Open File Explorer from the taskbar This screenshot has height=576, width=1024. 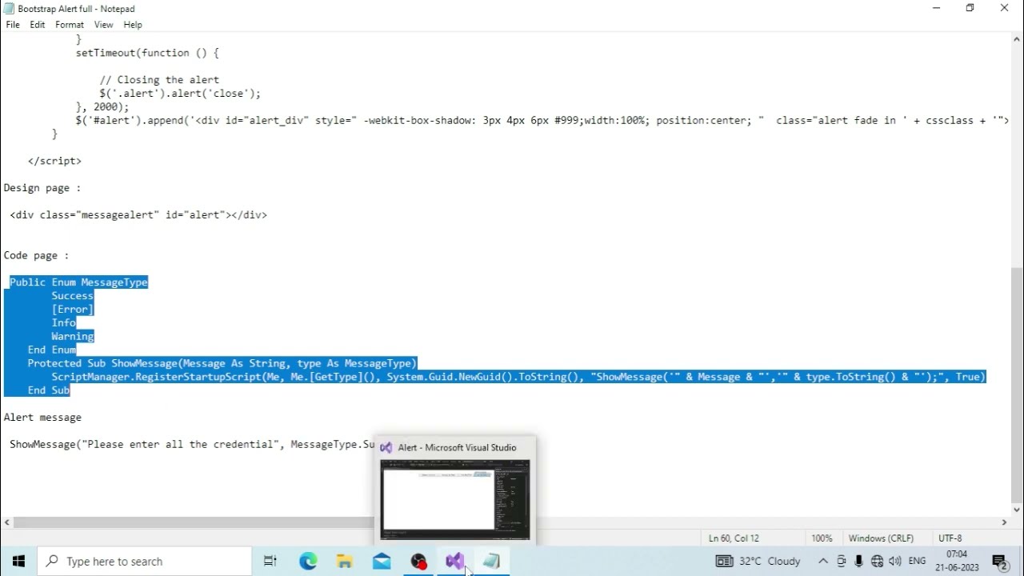(345, 561)
